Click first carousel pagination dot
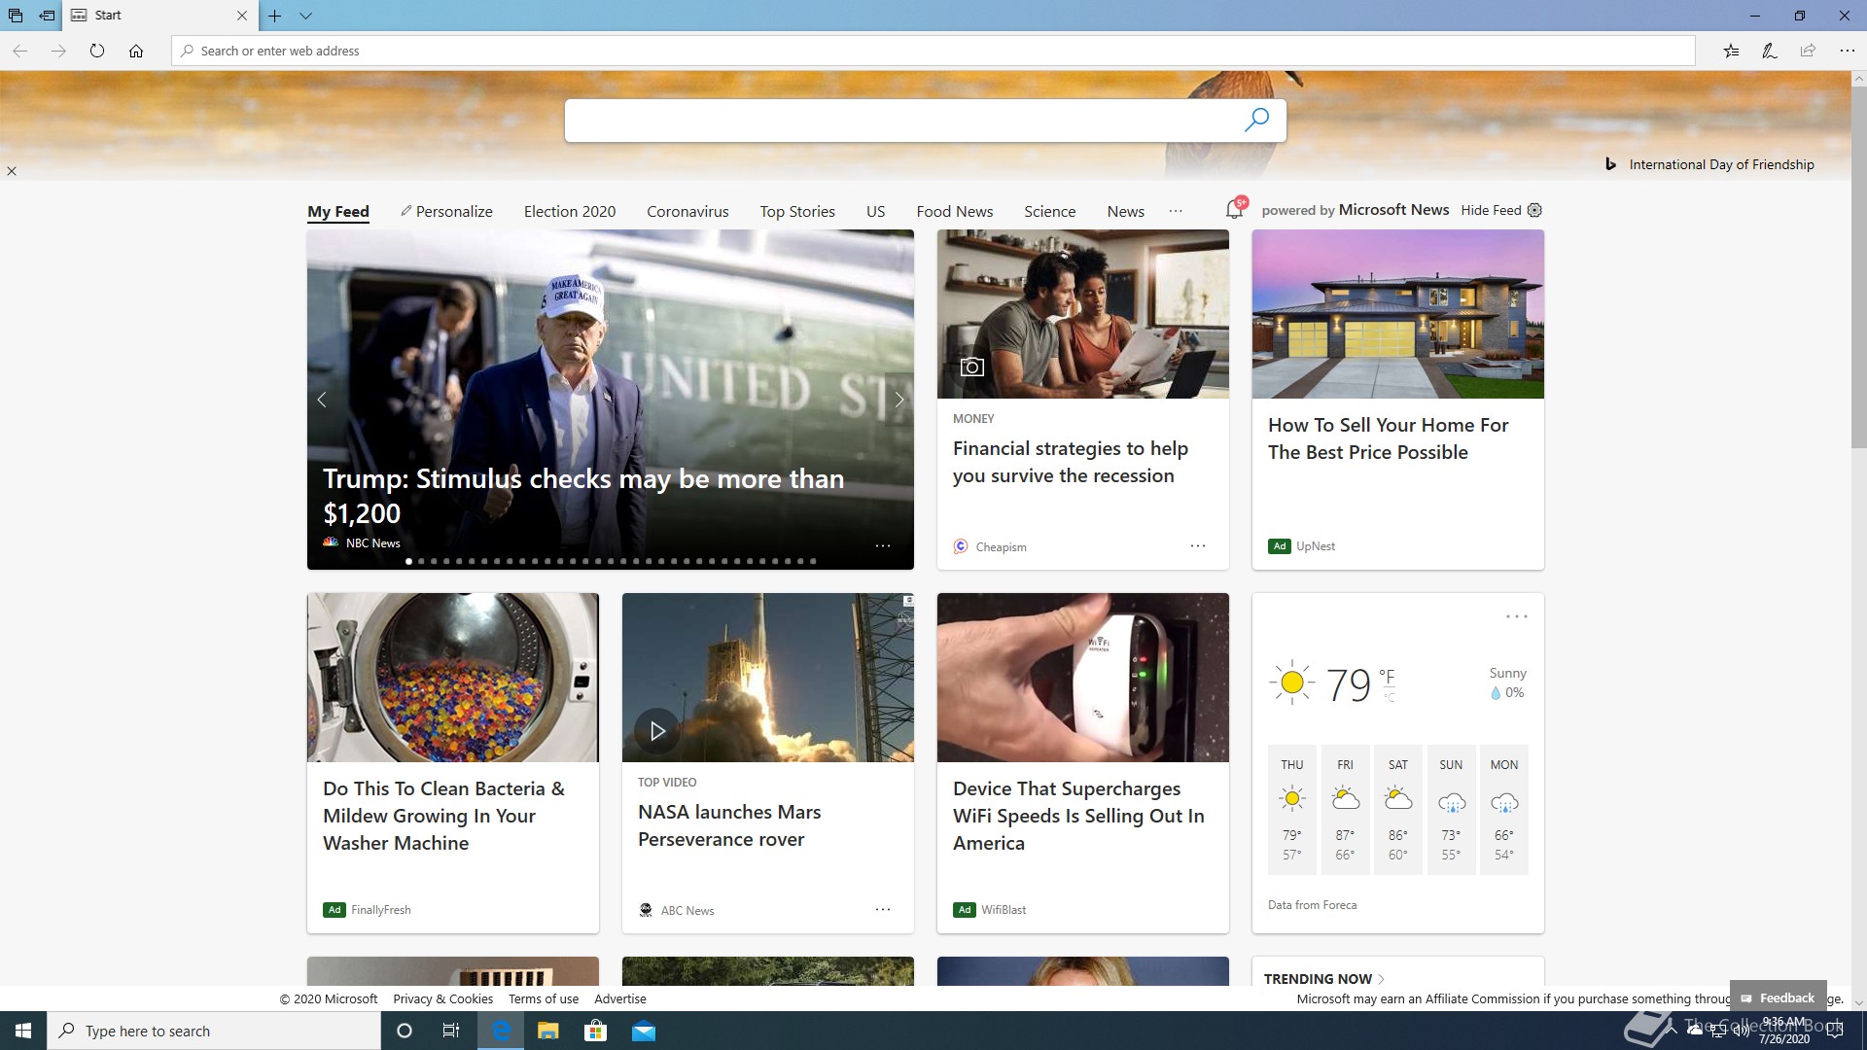 [408, 561]
